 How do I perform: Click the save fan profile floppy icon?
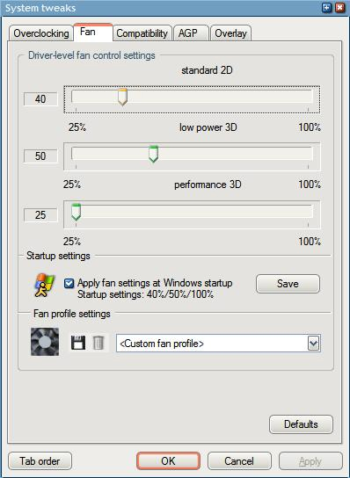[x=77, y=343]
